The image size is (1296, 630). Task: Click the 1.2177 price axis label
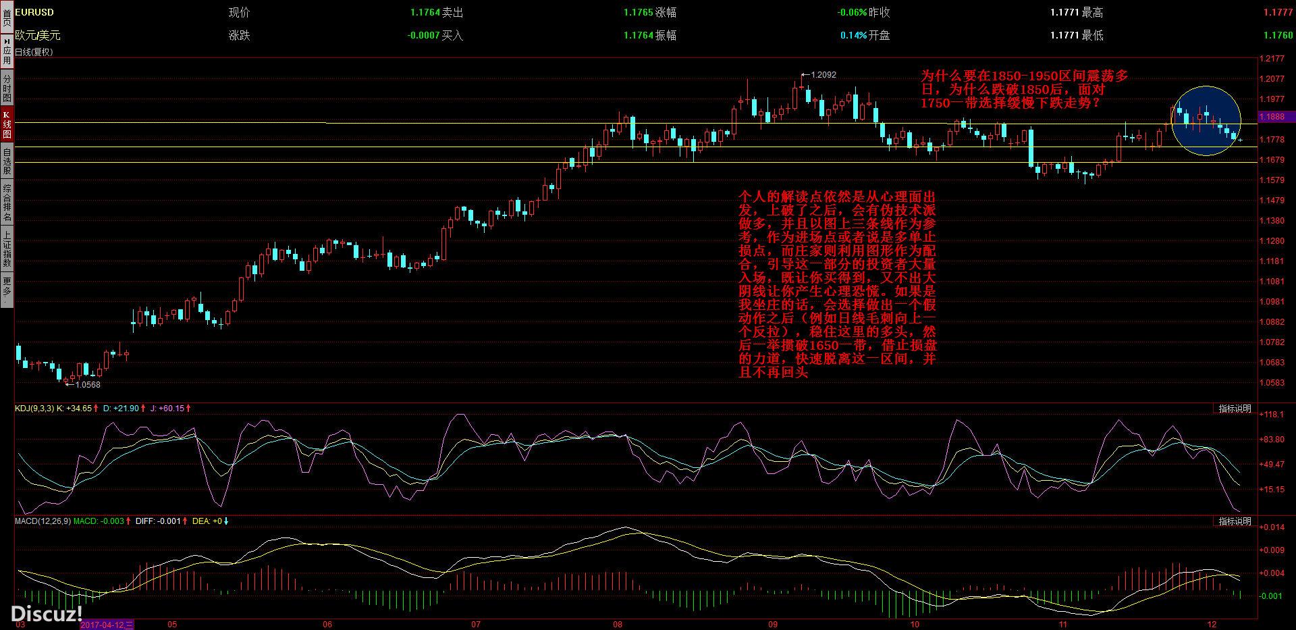[x=1272, y=59]
